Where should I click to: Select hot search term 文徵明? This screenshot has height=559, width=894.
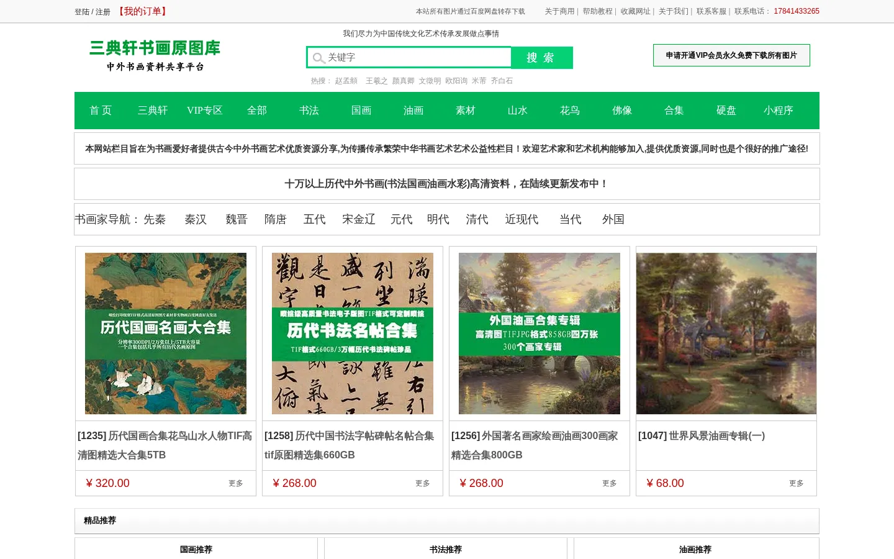(x=430, y=81)
